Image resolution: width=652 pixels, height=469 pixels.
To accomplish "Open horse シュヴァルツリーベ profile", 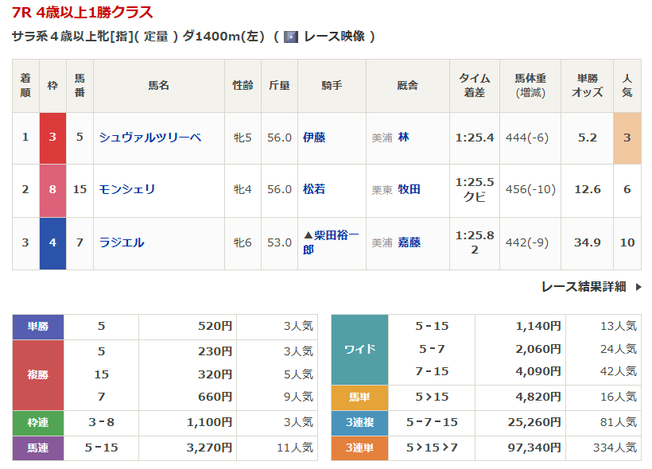I will tap(149, 138).
